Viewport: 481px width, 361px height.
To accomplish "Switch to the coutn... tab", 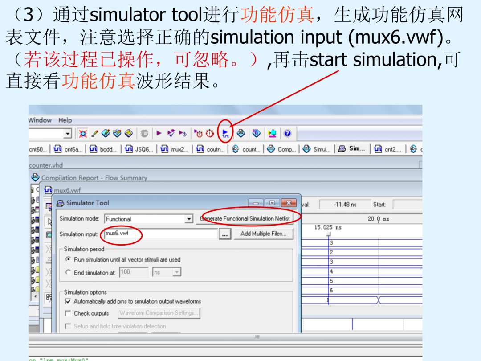I will point(210,149).
